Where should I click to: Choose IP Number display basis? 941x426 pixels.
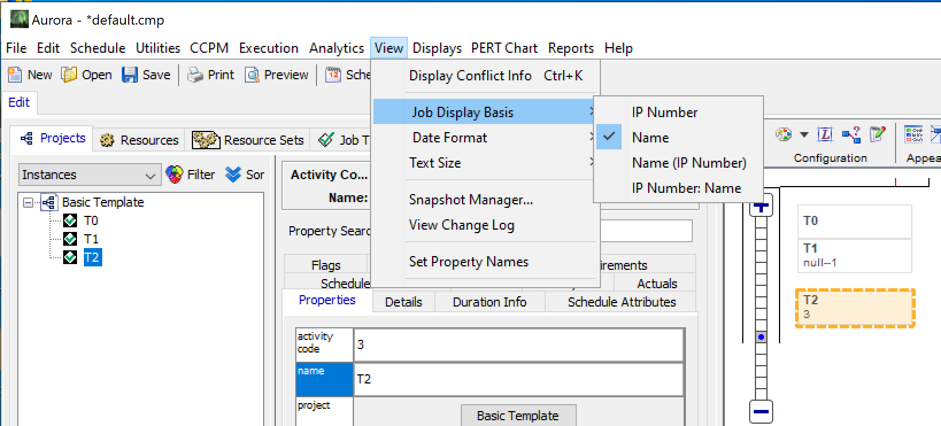(664, 113)
